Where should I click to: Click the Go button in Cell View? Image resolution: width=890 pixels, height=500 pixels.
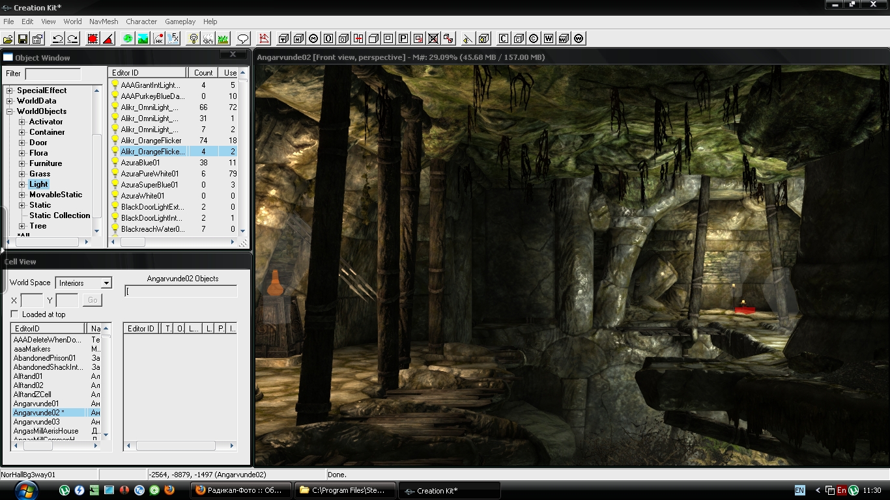(x=92, y=300)
